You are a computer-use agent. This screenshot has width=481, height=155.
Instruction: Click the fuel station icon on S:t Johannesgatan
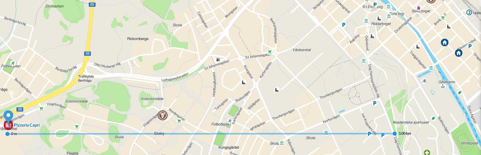[x=218, y=59]
